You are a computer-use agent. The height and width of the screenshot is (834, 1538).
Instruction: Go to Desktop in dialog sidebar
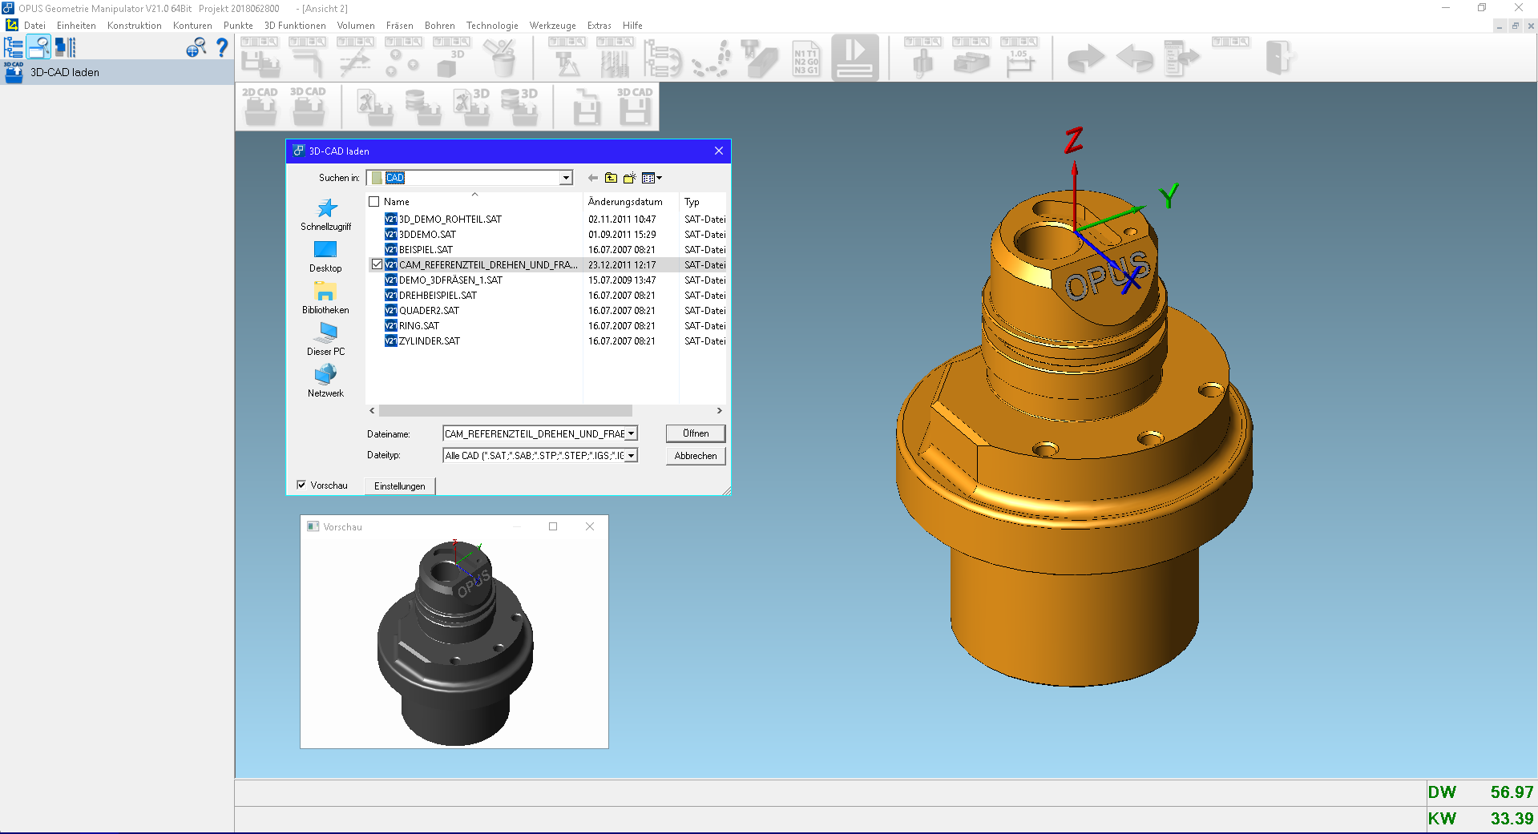[325, 256]
